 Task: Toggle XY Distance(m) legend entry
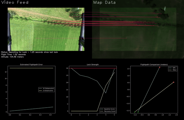46,88
